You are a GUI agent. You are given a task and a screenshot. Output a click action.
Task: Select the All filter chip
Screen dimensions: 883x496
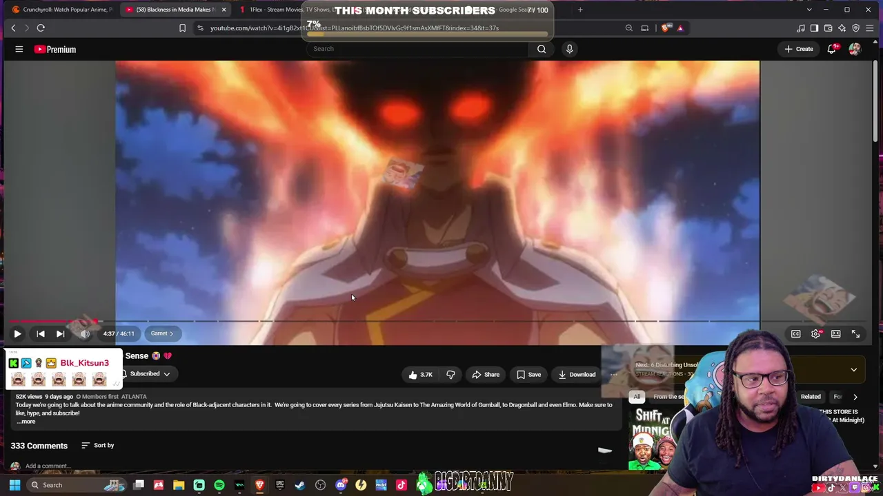[637, 397]
